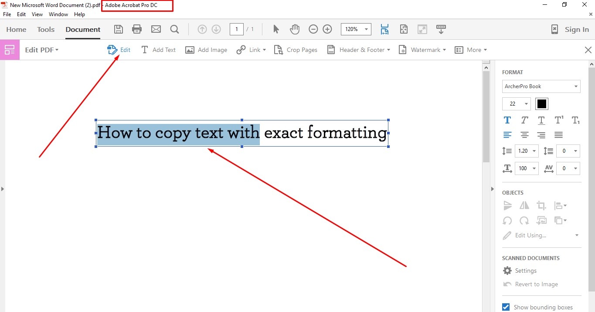Apply underline T text style
The height and width of the screenshot is (312, 595).
tap(541, 120)
